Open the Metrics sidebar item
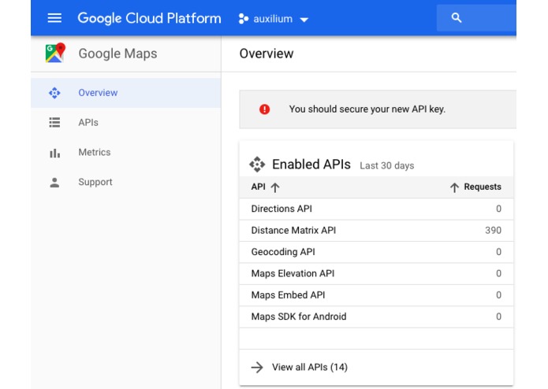 tap(94, 153)
